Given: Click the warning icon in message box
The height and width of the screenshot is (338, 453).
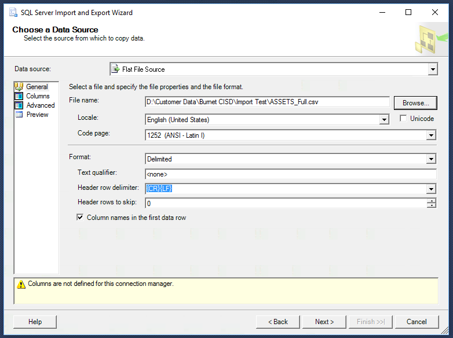Looking at the screenshot, I should (21, 284).
